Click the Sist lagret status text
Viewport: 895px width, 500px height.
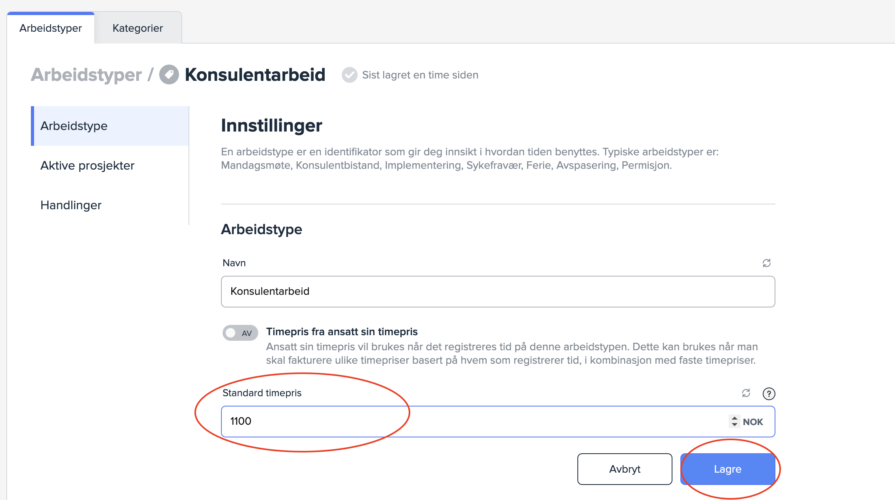(420, 75)
